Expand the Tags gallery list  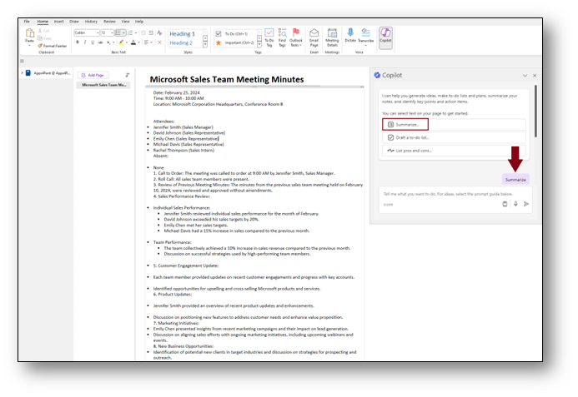click(259, 45)
